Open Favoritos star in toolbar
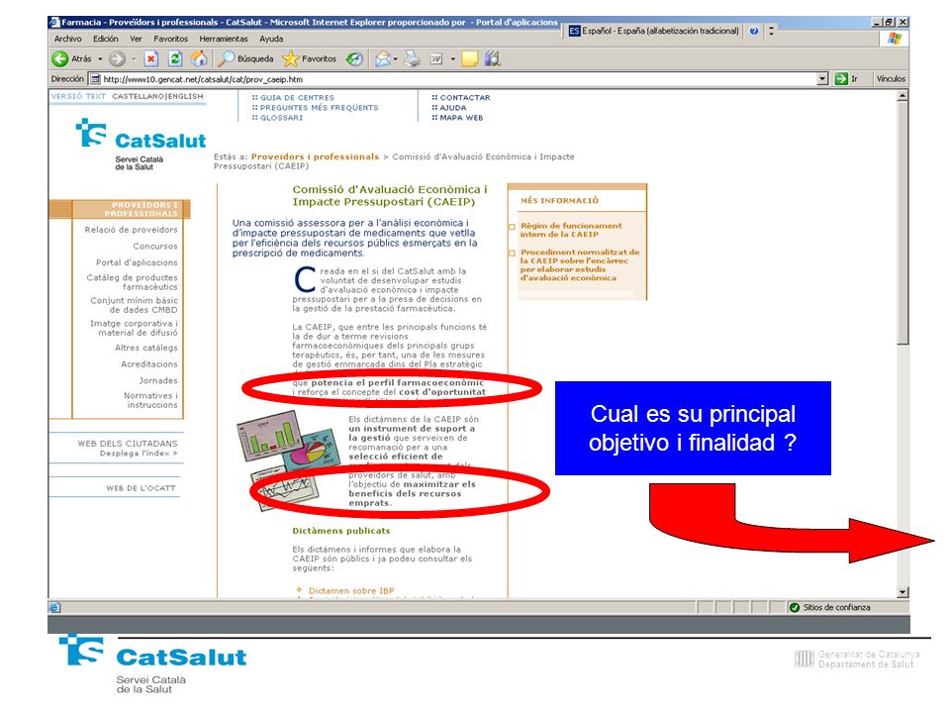The image size is (950, 713). coord(310,58)
